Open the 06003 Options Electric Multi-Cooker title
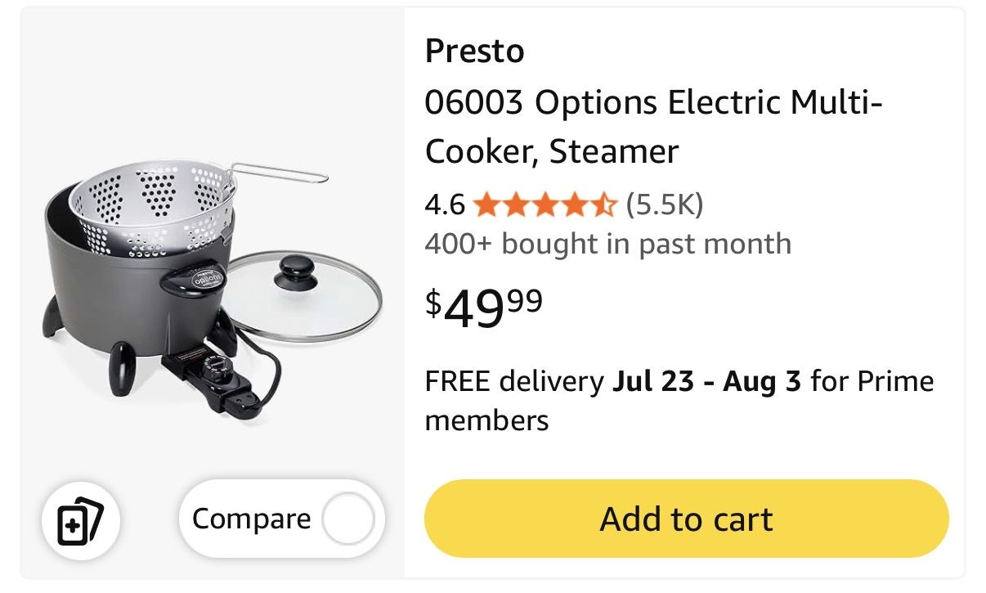This screenshot has width=986, height=593. [x=654, y=127]
